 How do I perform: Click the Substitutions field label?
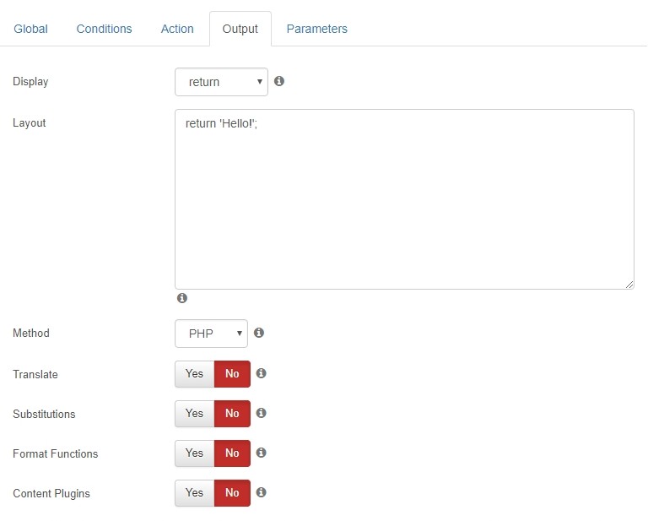point(44,414)
